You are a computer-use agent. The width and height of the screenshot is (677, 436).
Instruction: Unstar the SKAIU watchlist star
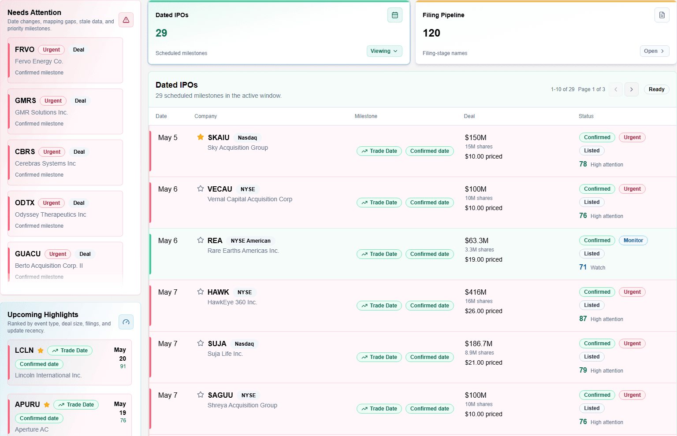pos(201,137)
